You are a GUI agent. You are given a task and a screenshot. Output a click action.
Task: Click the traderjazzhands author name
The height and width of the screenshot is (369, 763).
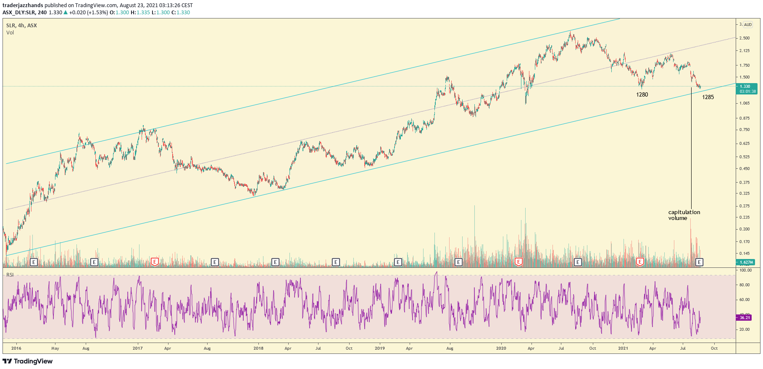pyautogui.click(x=23, y=5)
